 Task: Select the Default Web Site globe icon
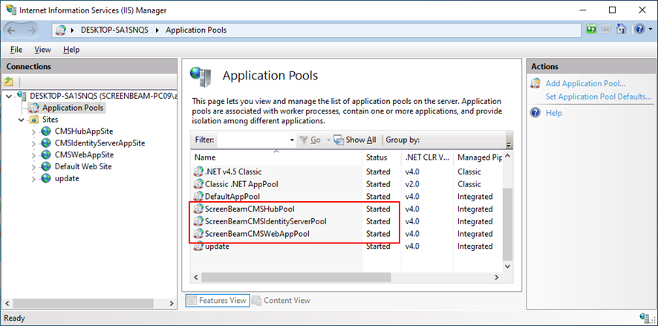click(46, 166)
